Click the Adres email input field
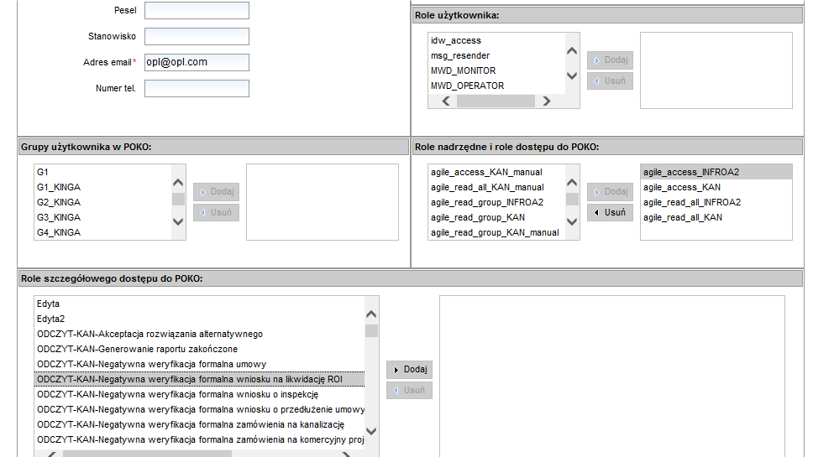The width and height of the screenshot is (813, 457). (x=197, y=62)
